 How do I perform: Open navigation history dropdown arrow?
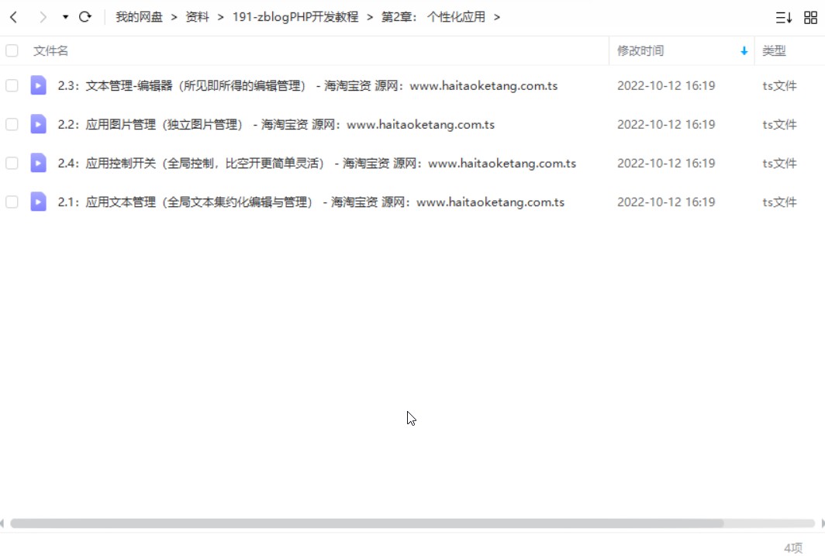(x=65, y=17)
